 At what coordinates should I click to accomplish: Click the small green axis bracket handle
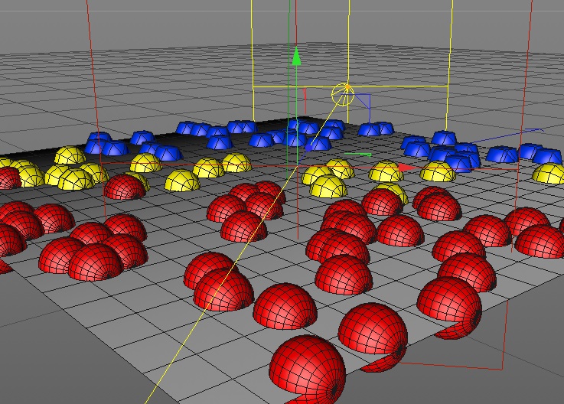(x=358, y=155)
